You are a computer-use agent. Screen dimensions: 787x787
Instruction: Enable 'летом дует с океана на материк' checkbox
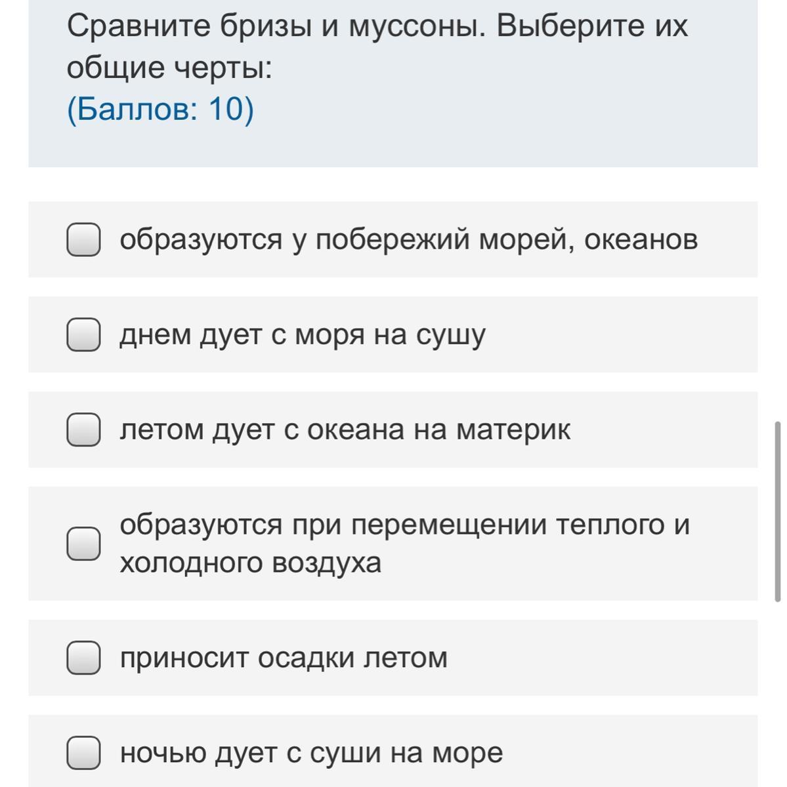tap(83, 430)
